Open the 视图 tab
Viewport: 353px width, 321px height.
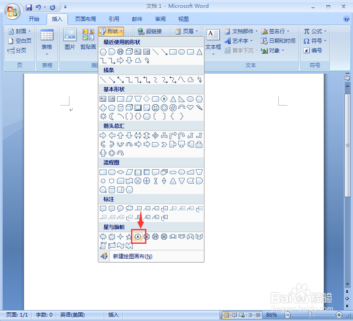click(x=183, y=19)
